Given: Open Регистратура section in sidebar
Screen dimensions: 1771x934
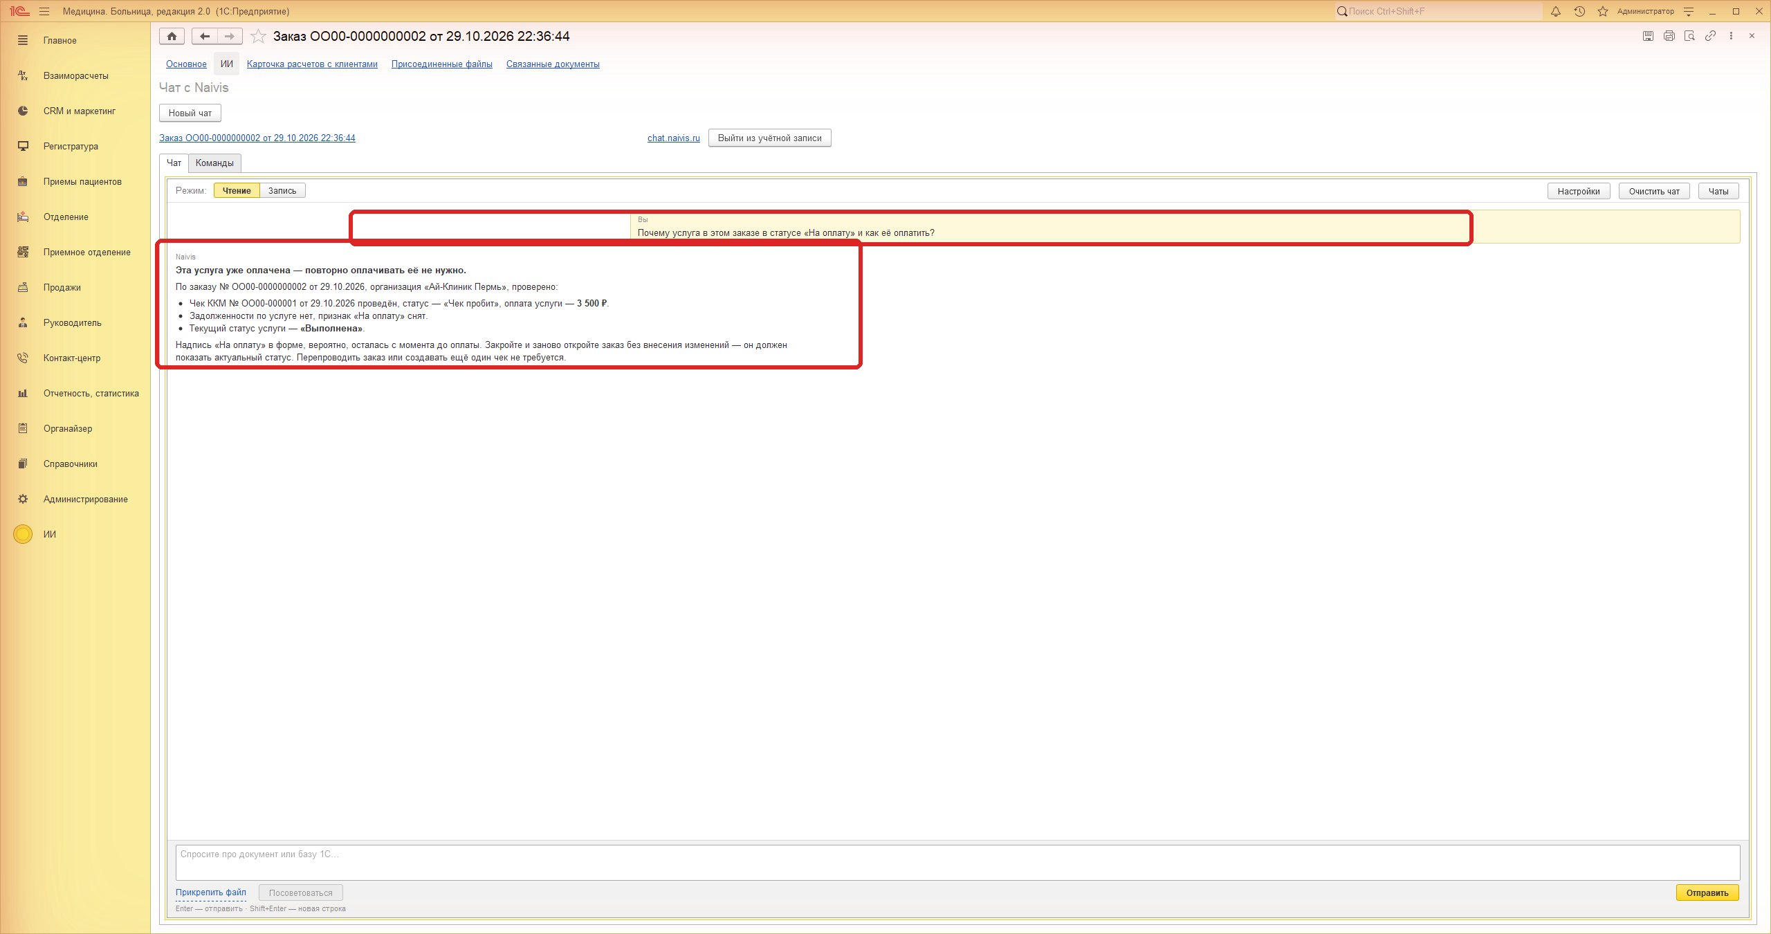Looking at the screenshot, I should click(x=75, y=146).
